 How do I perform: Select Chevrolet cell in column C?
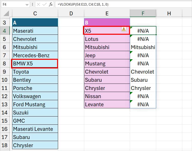[x=35, y=39]
